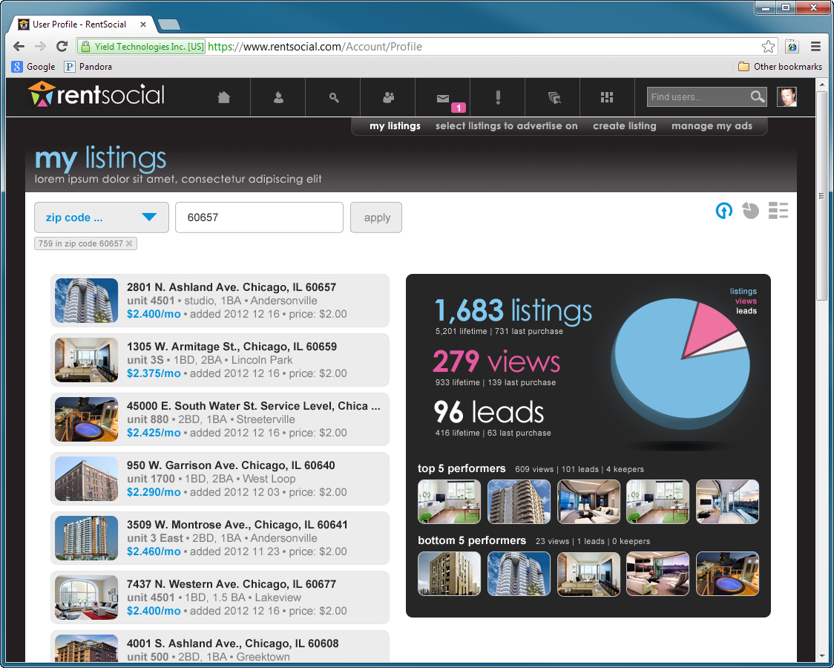The height and width of the screenshot is (668, 834).
Task: Click the $2.375/mo price text
Action: pos(154,373)
